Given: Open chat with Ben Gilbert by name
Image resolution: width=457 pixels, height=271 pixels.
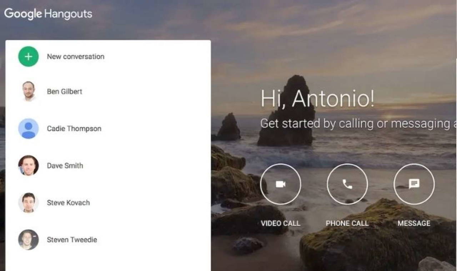Looking at the screenshot, I should coord(64,92).
